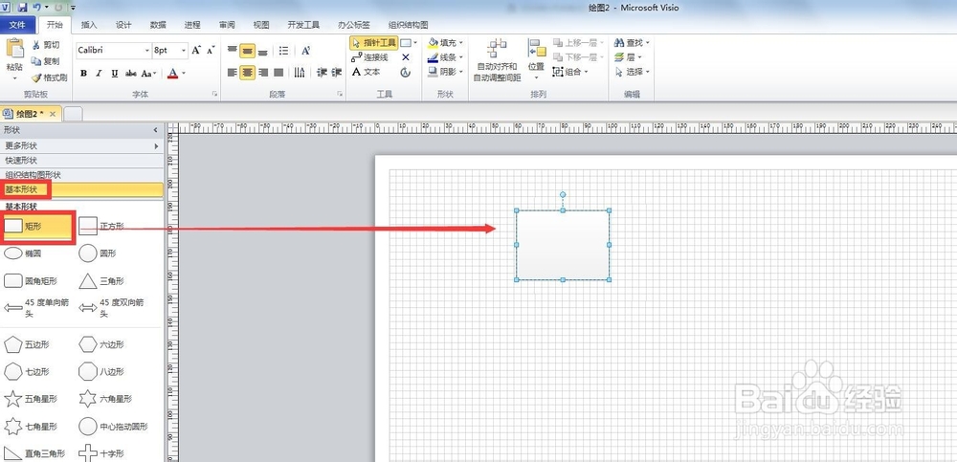This screenshot has height=462, width=957.
Task: Open the Group (组合) menu
Action: (570, 72)
